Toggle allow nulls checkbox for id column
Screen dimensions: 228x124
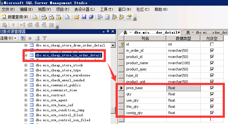(x=212, y=44)
